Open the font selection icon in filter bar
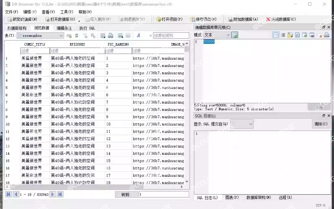 (x=138, y=35)
